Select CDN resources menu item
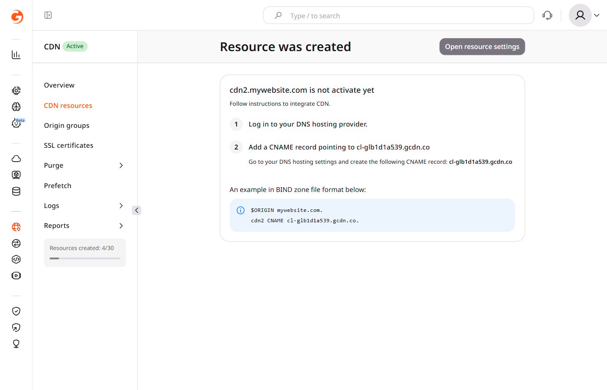This screenshot has width=607, height=390. click(x=68, y=106)
